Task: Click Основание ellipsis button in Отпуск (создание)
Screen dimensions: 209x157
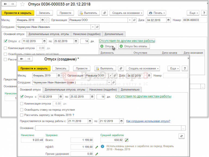Action: [183, 128]
